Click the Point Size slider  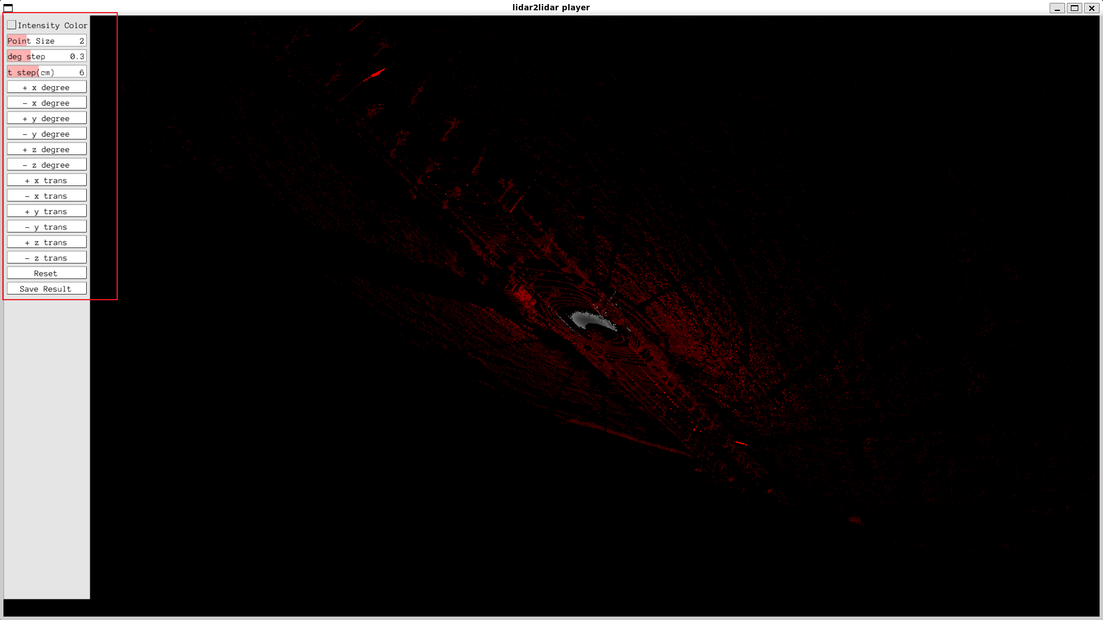point(47,41)
